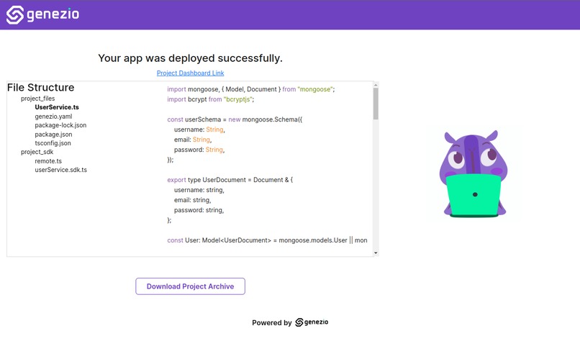
Task: Open genezio.yaml file
Action: tap(54, 116)
